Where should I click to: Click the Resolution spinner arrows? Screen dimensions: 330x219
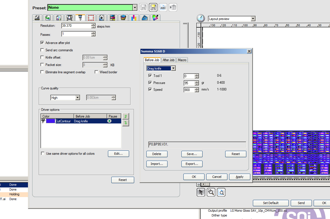click(x=94, y=26)
